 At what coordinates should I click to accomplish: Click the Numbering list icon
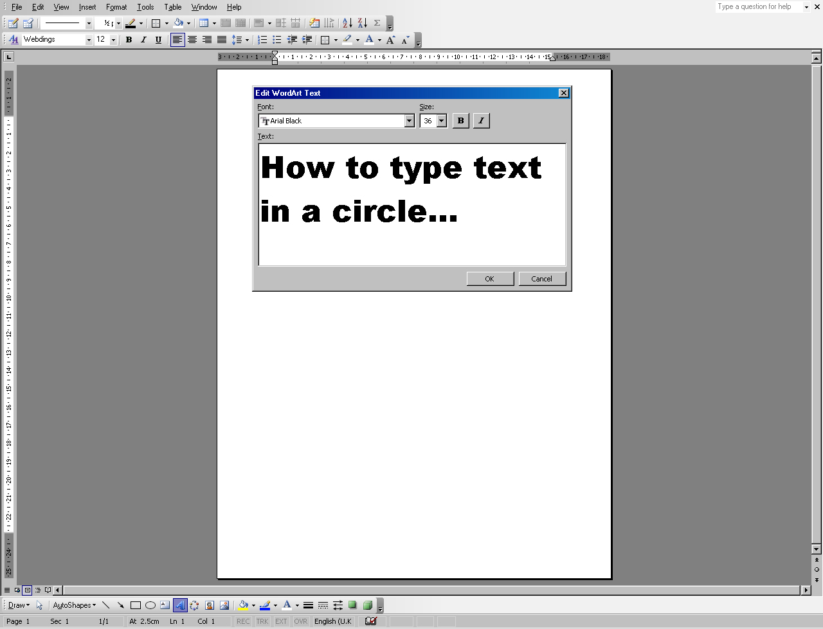tap(262, 40)
